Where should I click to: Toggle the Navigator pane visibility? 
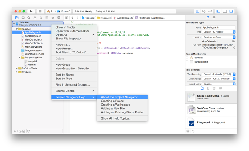click(219, 11)
